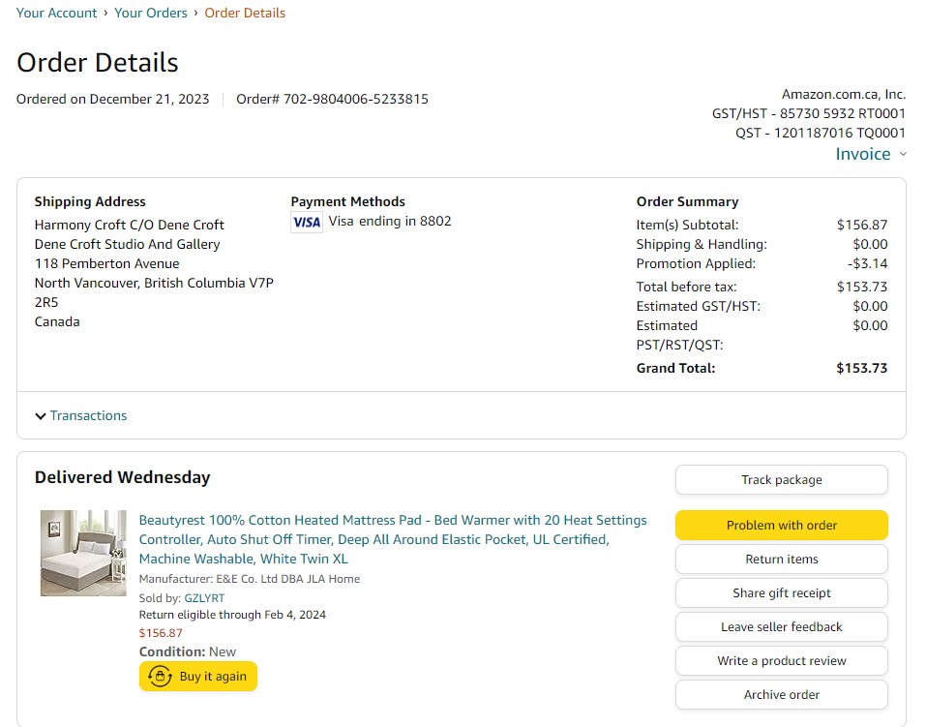Click the Transactions link text

pos(89,415)
